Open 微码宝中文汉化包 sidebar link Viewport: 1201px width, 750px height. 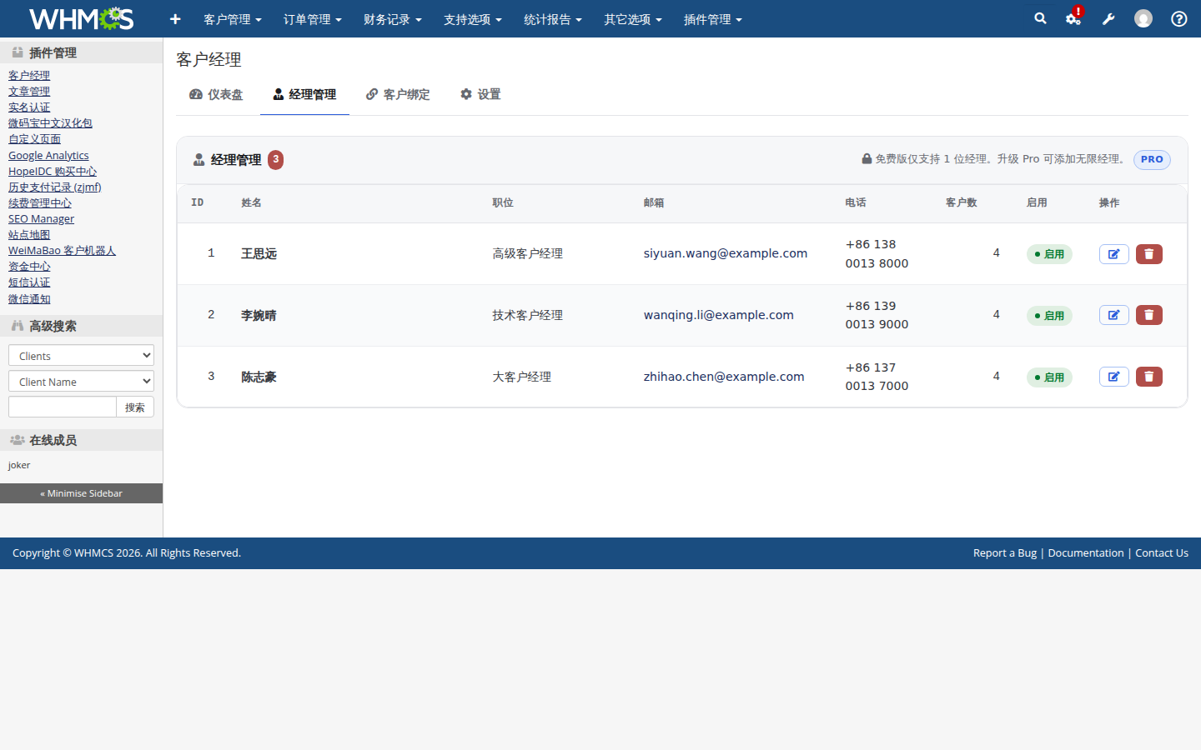click(x=50, y=123)
